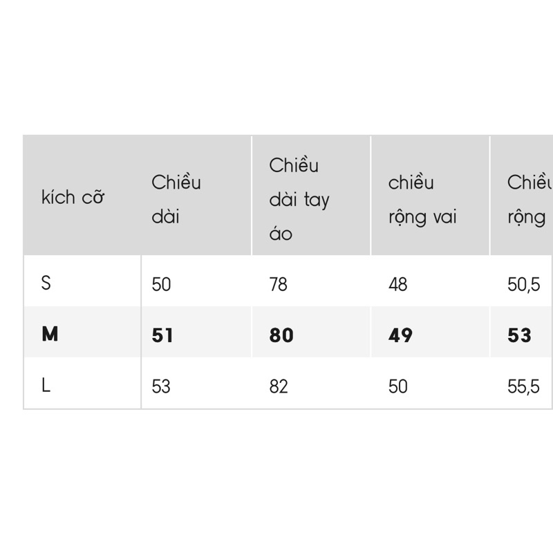Click size S length value 50
The image size is (553, 553).
[161, 284]
